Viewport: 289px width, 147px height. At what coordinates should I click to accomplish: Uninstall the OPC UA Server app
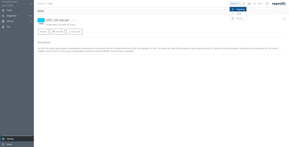click(58, 32)
